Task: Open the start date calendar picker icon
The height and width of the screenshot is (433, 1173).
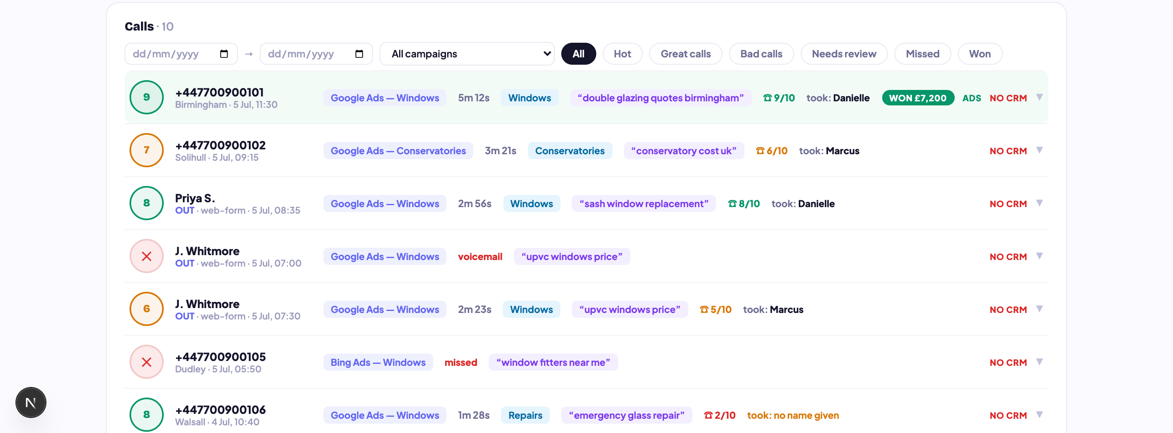Action: 224,54
